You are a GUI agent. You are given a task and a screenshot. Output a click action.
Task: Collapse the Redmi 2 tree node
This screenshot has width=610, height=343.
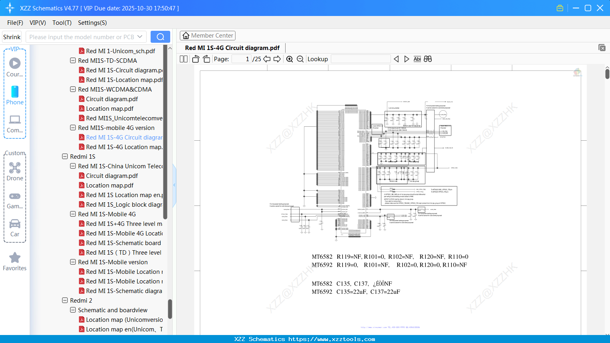pos(65,300)
